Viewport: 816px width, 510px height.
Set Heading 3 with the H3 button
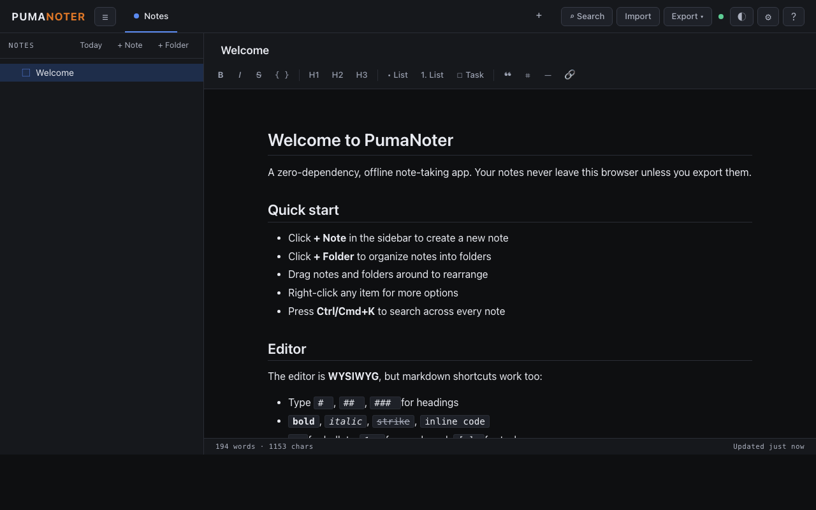pyautogui.click(x=361, y=75)
